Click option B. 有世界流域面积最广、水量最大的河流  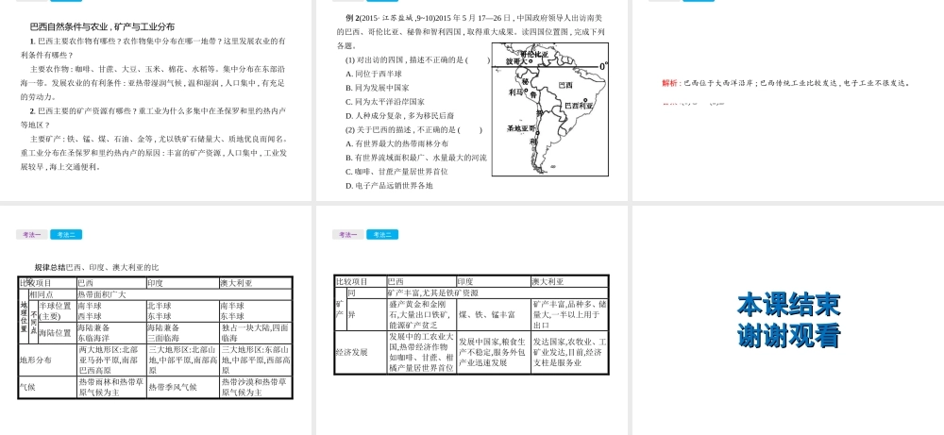(416, 158)
